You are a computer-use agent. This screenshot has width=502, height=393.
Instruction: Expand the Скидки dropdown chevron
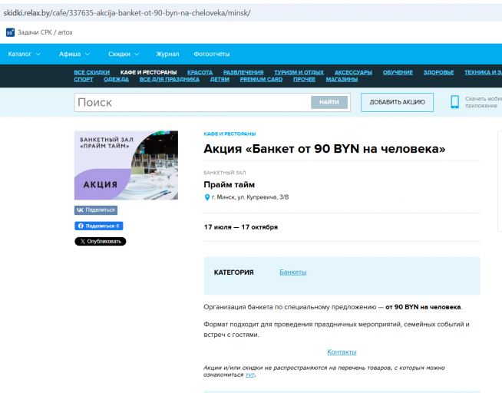point(137,54)
